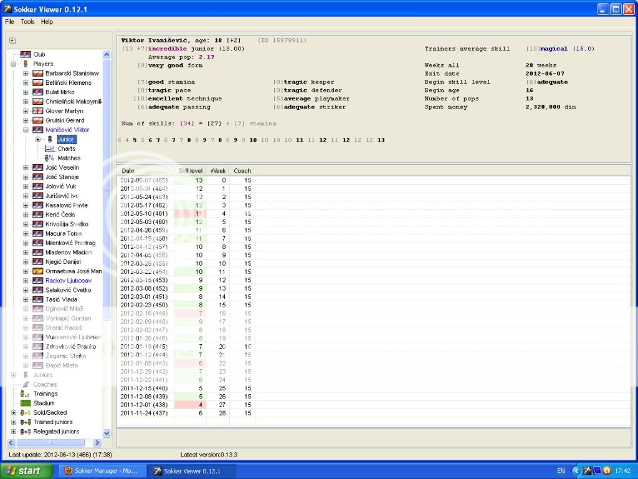Click the Spanish flag beside Ormaetxea José

(37, 271)
